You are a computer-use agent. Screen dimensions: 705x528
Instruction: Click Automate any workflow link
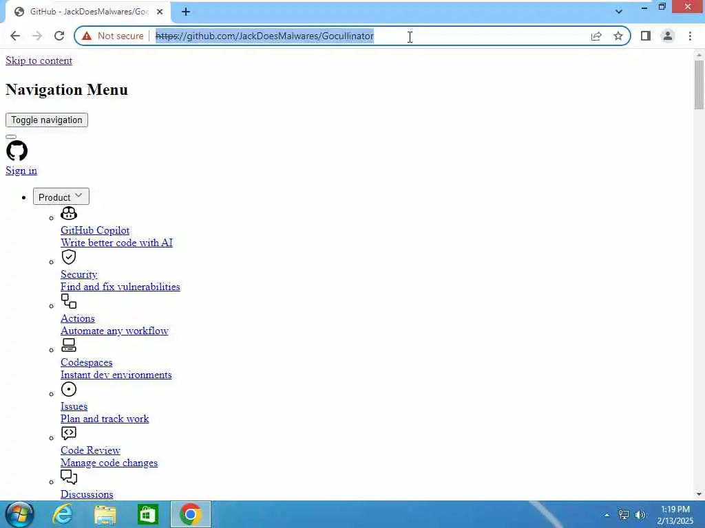point(114,331)
